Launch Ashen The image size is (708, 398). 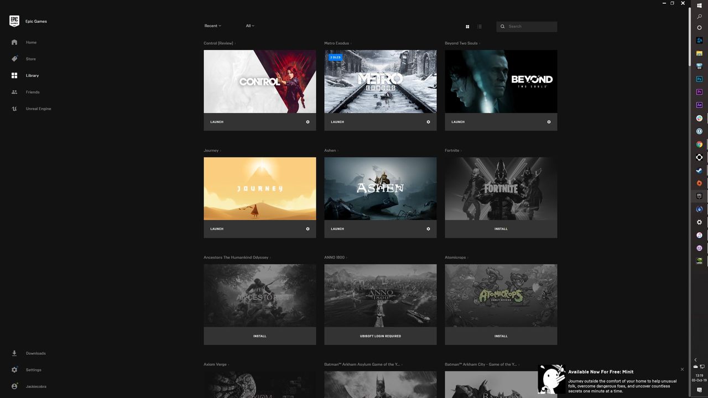[337, 229]
